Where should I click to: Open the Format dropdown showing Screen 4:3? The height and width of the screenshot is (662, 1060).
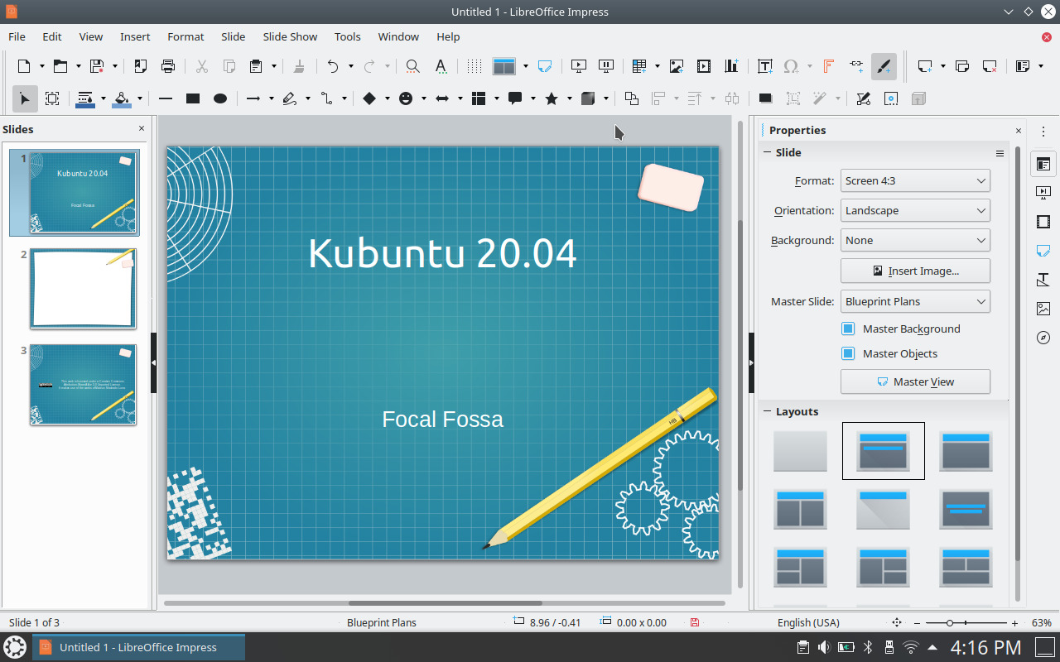[915, 180]
